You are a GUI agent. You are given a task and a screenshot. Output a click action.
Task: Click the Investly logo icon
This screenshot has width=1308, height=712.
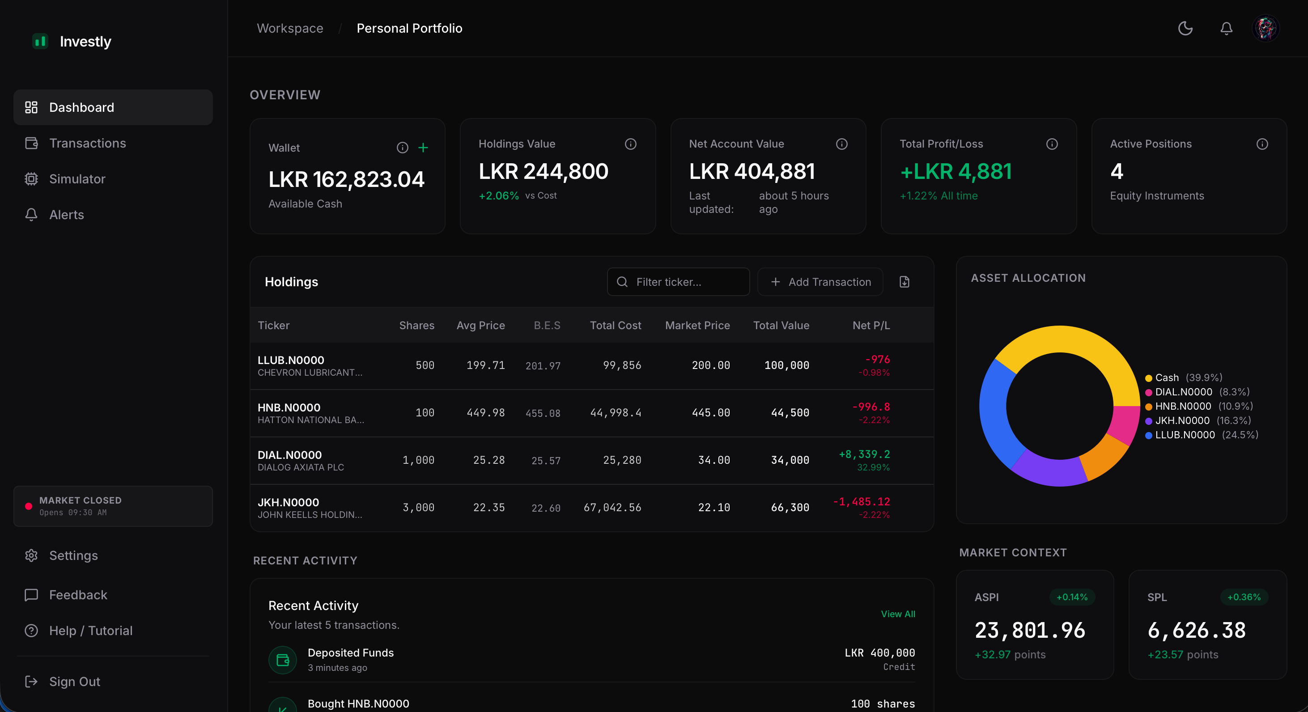click(x=40, y=41)
